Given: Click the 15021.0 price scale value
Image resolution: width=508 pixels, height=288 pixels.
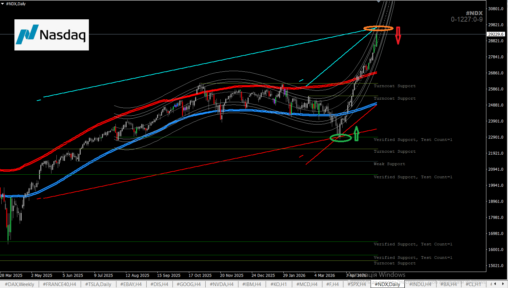Looking at the screenshot, I should [x=496, y=266].
